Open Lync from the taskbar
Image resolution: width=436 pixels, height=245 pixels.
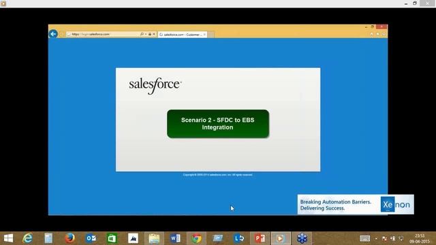[239, 238]
